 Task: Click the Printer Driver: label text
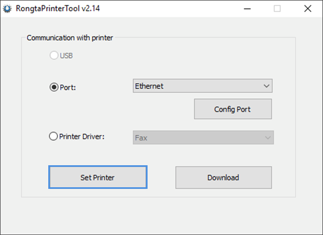[82, 137]
